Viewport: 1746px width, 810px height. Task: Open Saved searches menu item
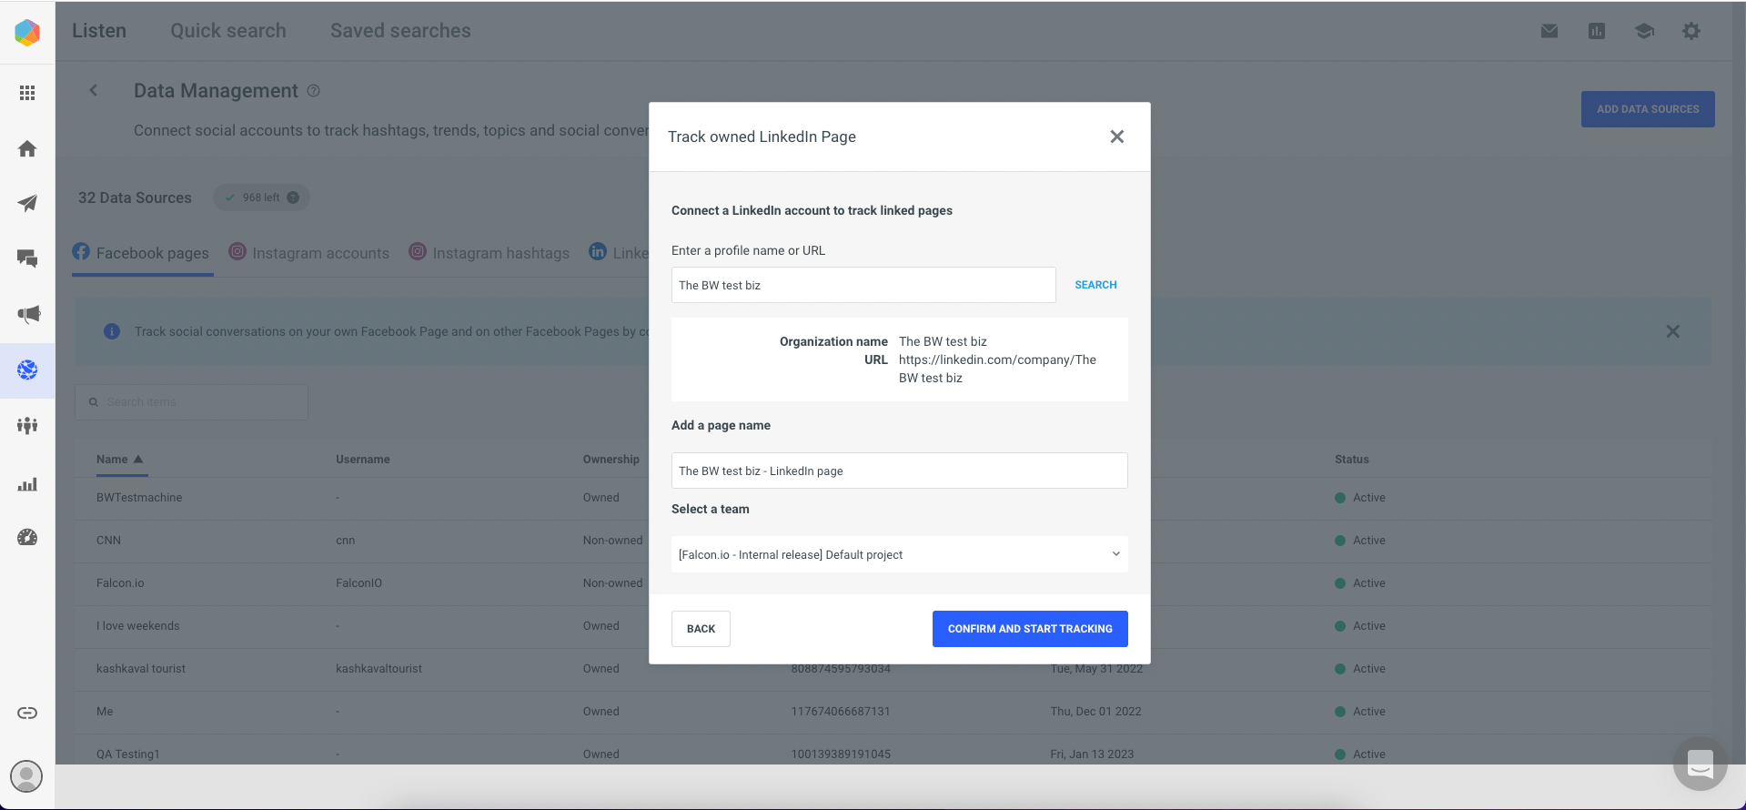coord(400,31)
